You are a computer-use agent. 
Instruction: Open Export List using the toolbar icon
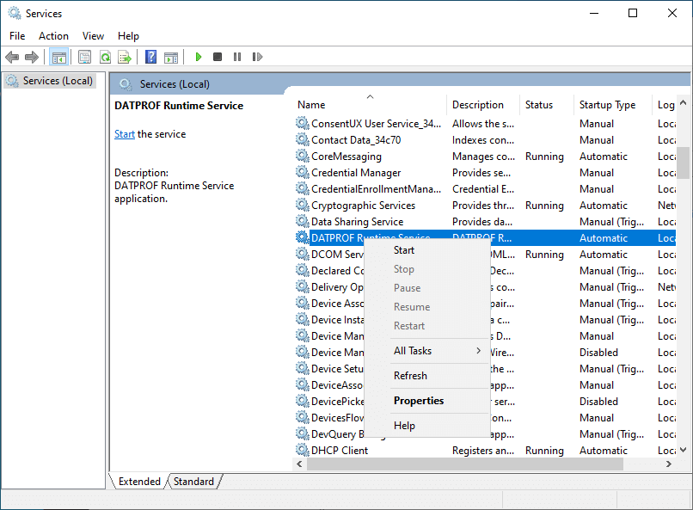pyautogui.click(x=126, y=57)
